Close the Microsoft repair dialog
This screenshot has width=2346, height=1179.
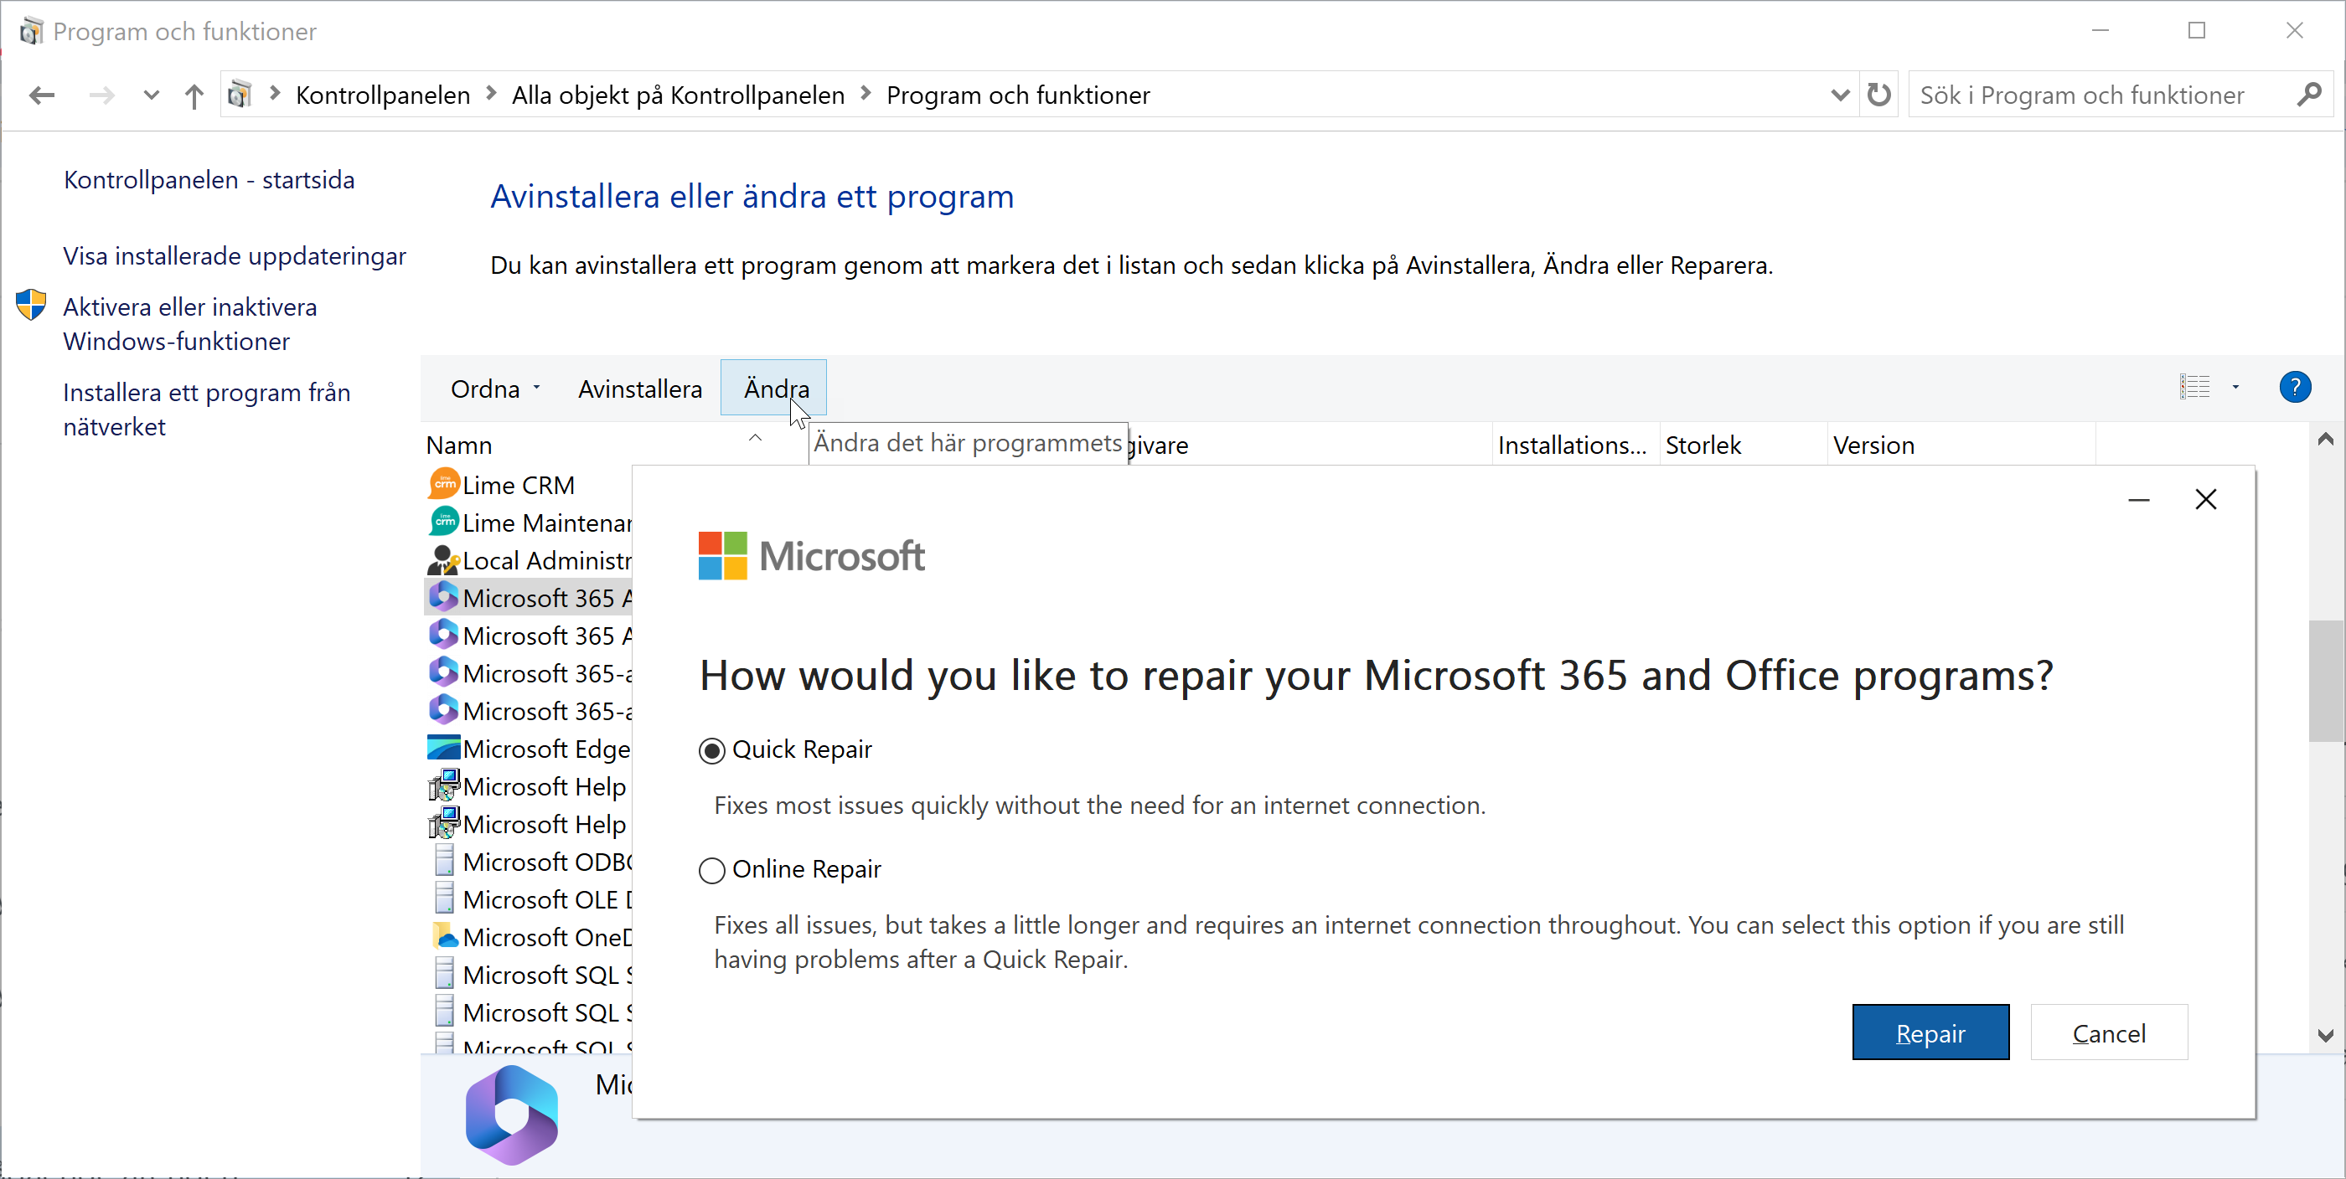pyautogui.click(x=2205, y=499)
